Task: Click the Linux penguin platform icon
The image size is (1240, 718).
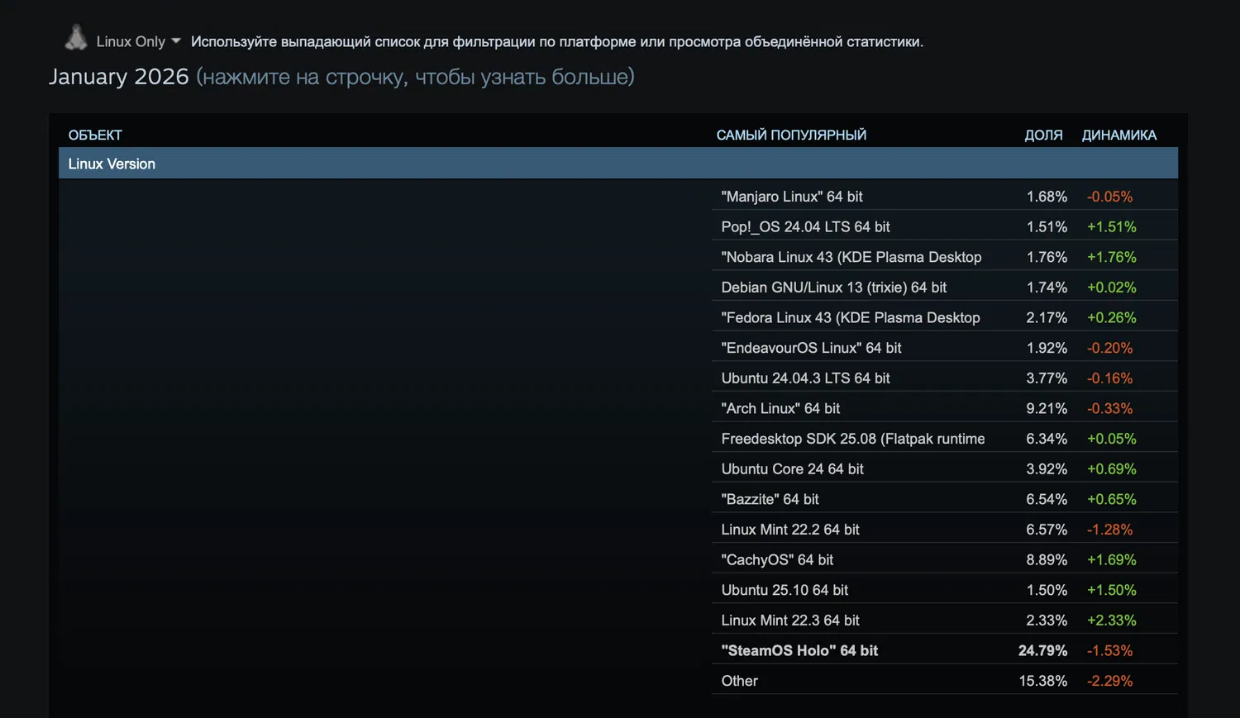Action: 76,38
